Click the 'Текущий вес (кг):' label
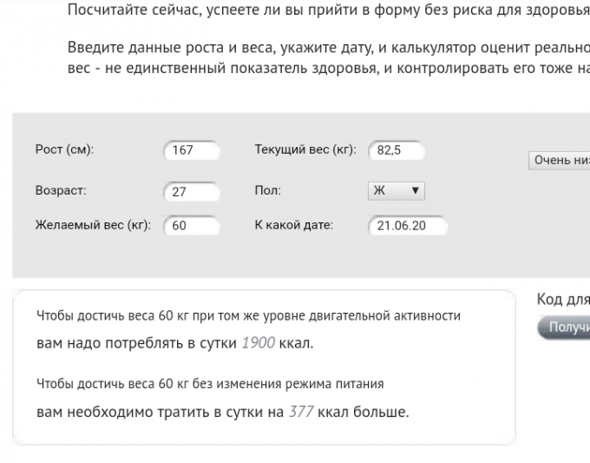 (x=305, y=149)
